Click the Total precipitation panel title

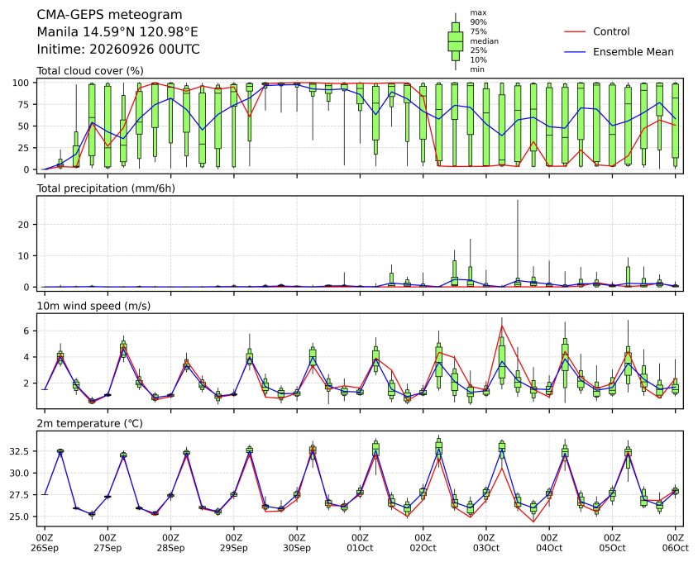[106, 188]
